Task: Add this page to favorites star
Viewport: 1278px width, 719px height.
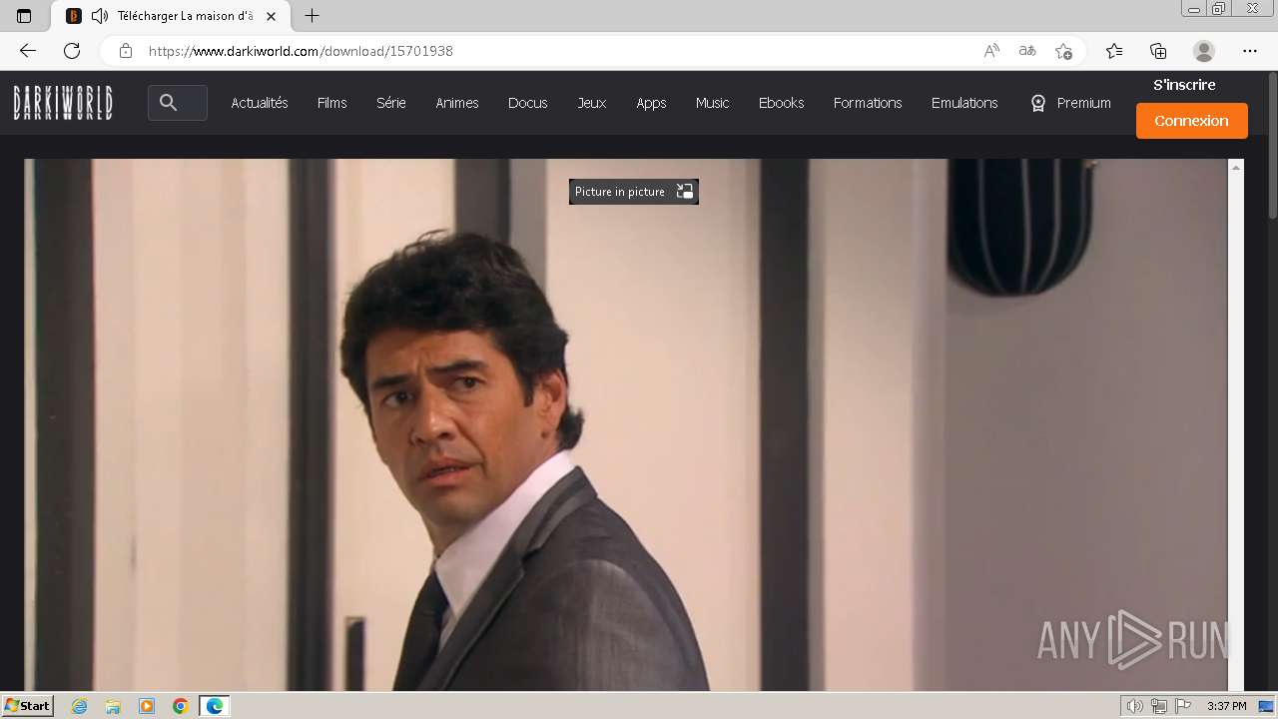Action: [1063, 51]
